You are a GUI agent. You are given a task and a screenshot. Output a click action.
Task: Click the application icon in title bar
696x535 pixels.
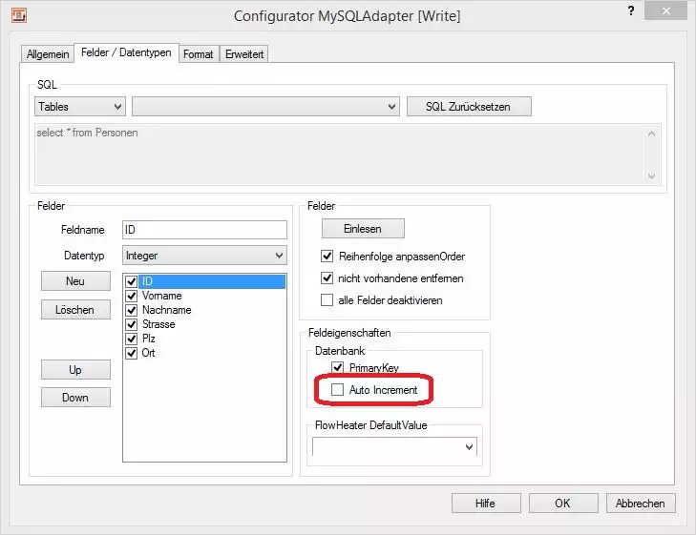tap(18, 13)
